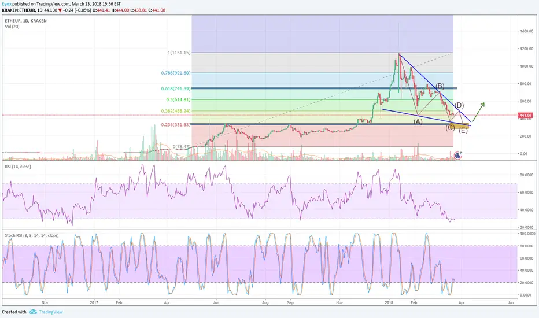Click the 'O:441.41' open value in header
The height and width of the screenshot is (318, 539).
(102, 10)
